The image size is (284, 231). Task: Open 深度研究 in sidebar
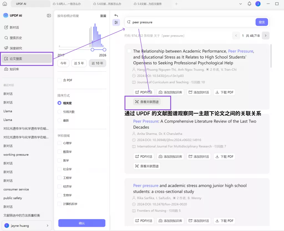tap(27, 48)
